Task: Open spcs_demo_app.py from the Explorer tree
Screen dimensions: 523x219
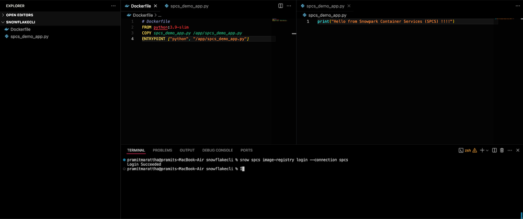Action: click(29, 37)
